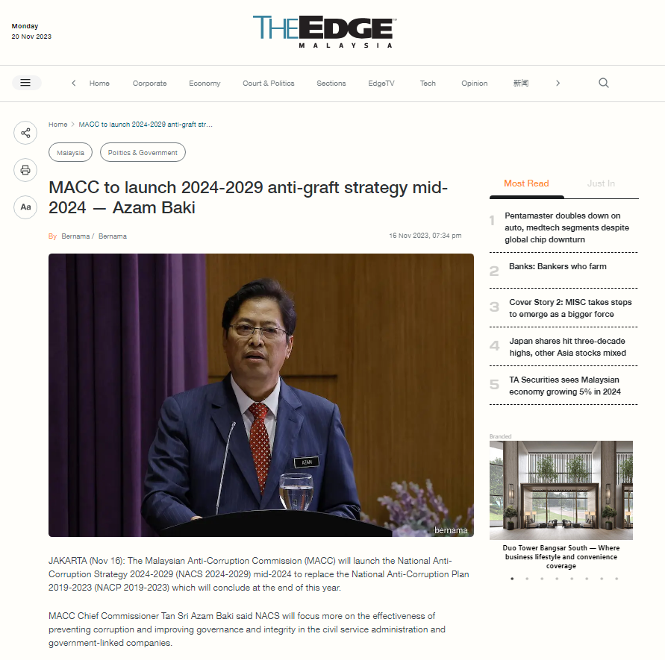Open the hamburger menu icon
Image resolution: width=665 pixels, height=660 pixels.
(x=26, y=83)
